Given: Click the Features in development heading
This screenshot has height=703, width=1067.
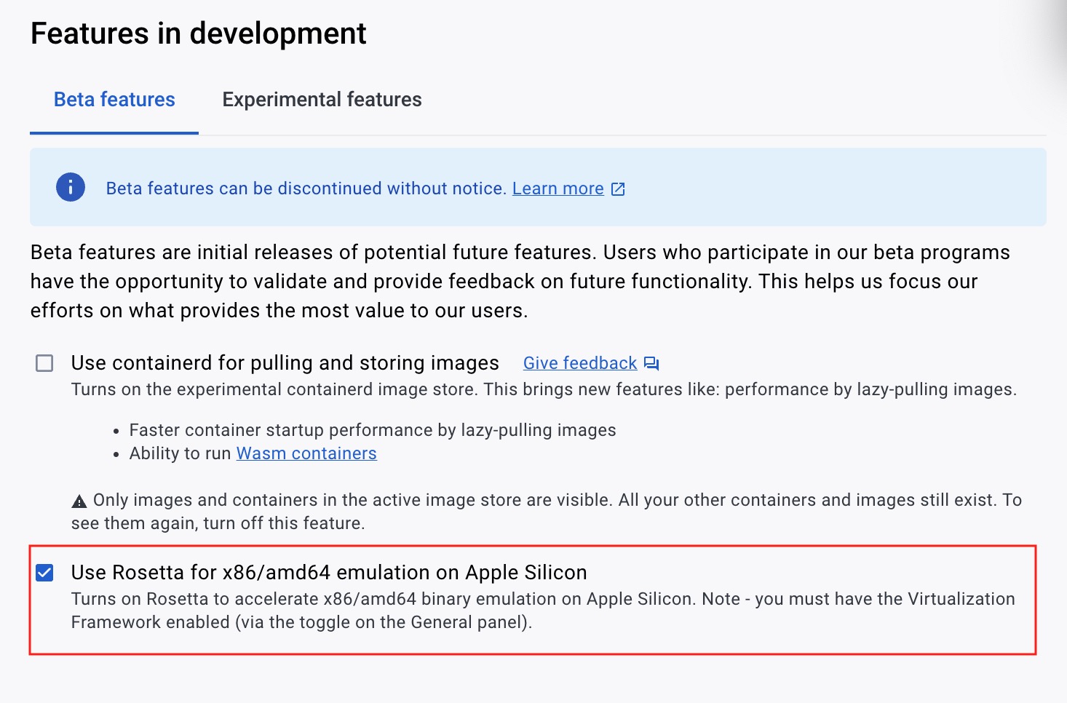Looking at the screenshot, I should point(199,33).
